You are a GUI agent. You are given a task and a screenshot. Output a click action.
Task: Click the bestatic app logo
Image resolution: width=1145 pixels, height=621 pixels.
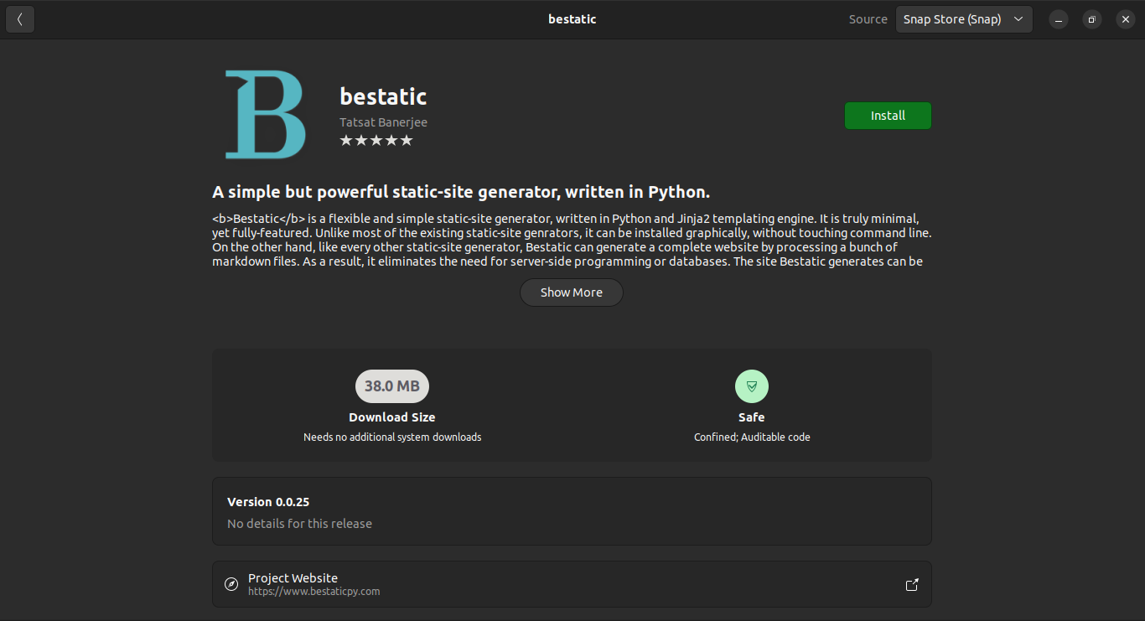[x=264, y=114]
